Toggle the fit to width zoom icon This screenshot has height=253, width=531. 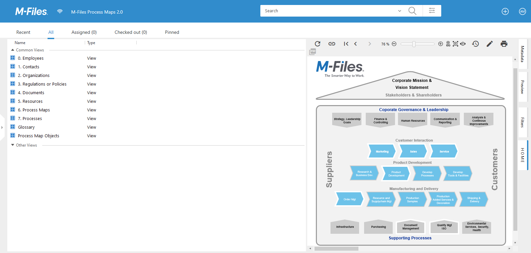tap(463, 44)
